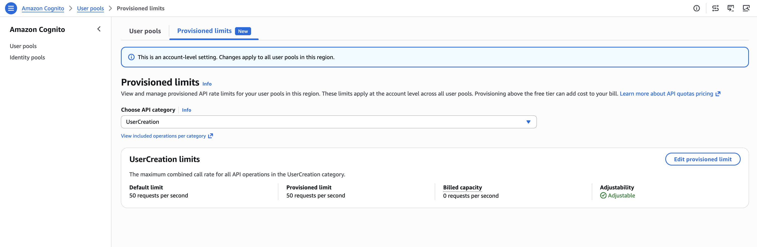
Task: Open View included operations per category link
Action: click(163, 136)
